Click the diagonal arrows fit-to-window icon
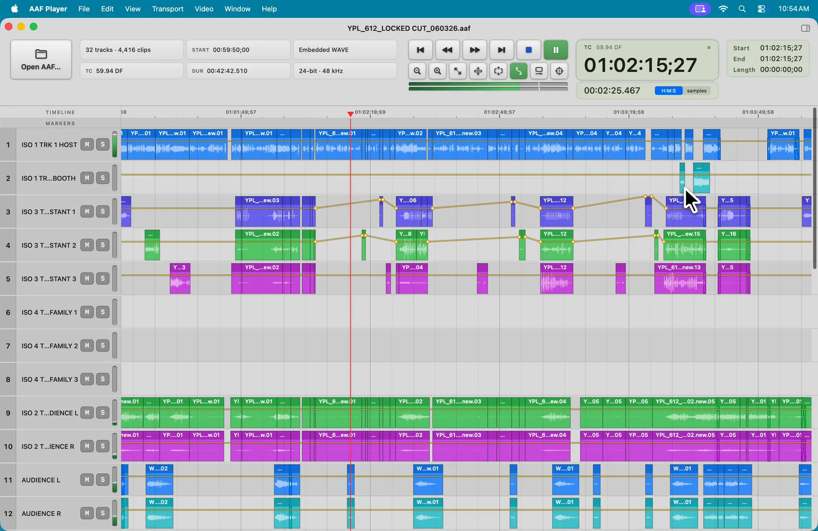 pos(458,71)
